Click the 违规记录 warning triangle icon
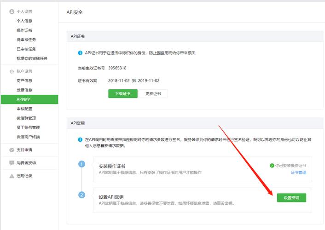Viewport: 325px width, 230px height. (x=12, y=176)
